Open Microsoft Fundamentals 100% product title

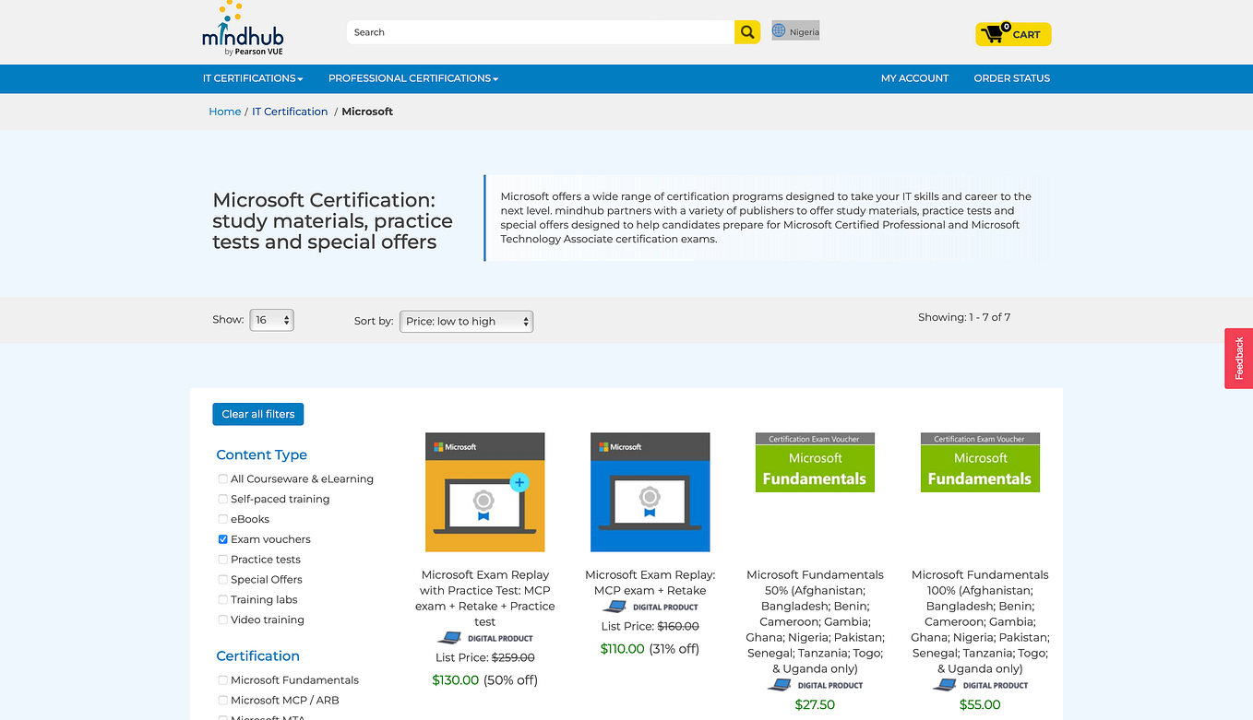pyautogui.click(x=980, y=621)
